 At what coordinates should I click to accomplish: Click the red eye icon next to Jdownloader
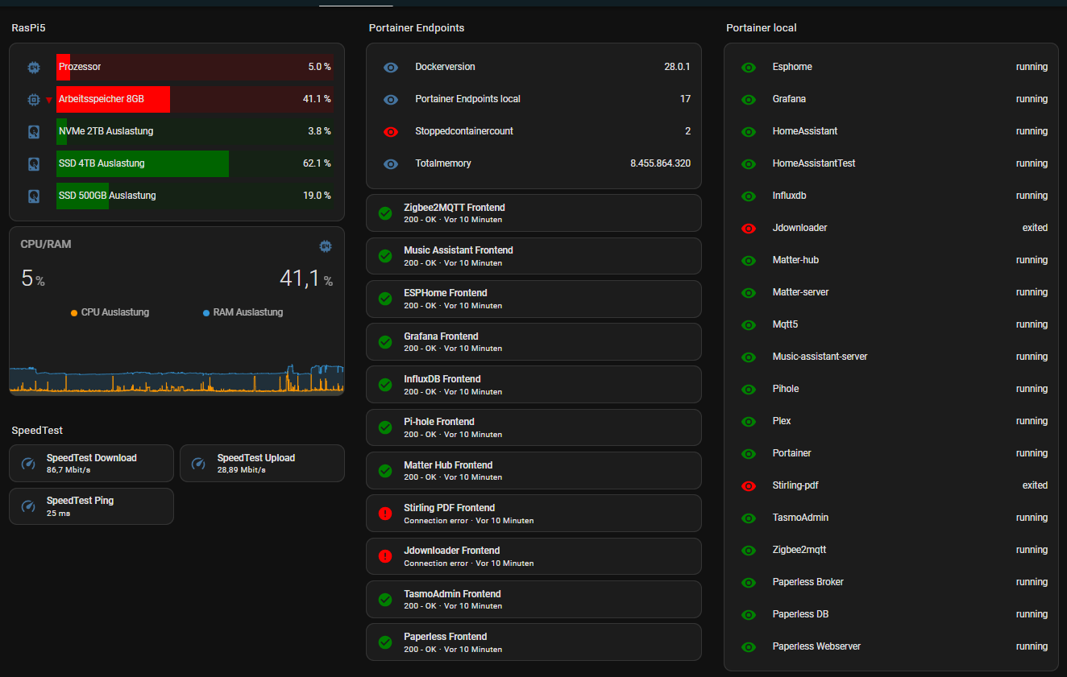tap(748, 228)
